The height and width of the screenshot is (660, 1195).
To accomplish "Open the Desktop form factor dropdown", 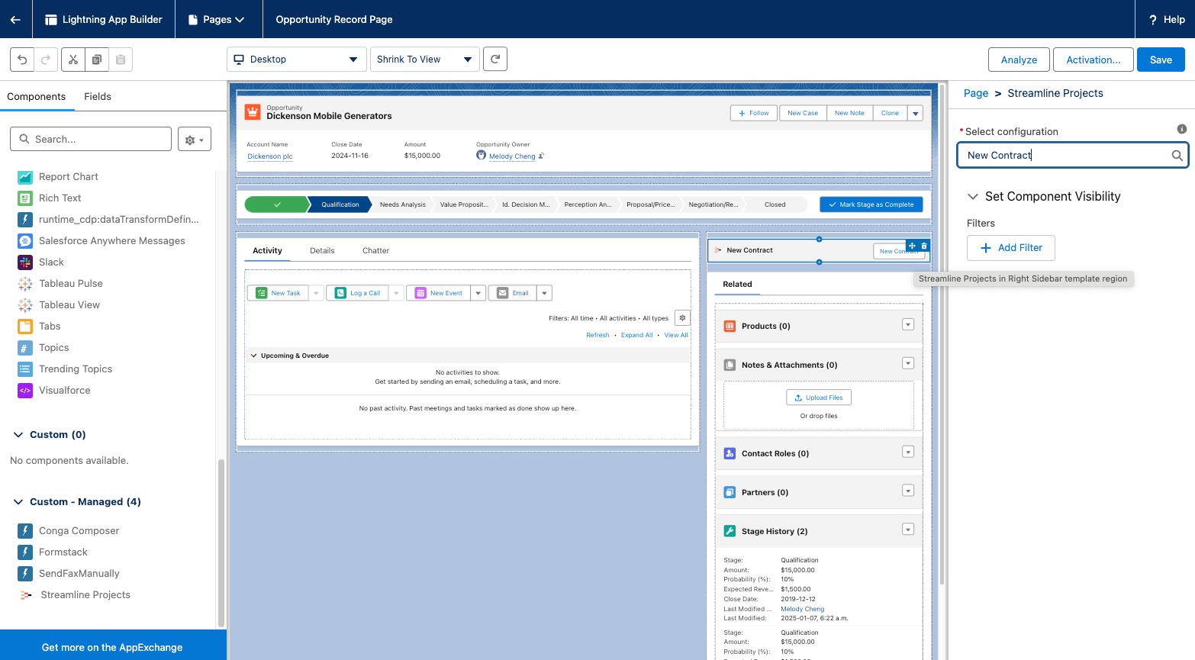I will (296, 60).
